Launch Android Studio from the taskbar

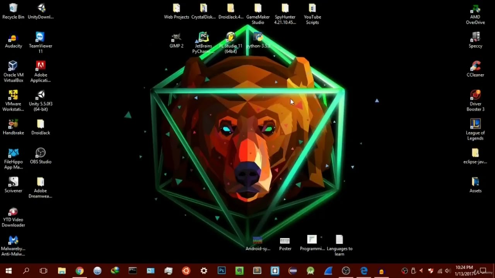[311, 271]
